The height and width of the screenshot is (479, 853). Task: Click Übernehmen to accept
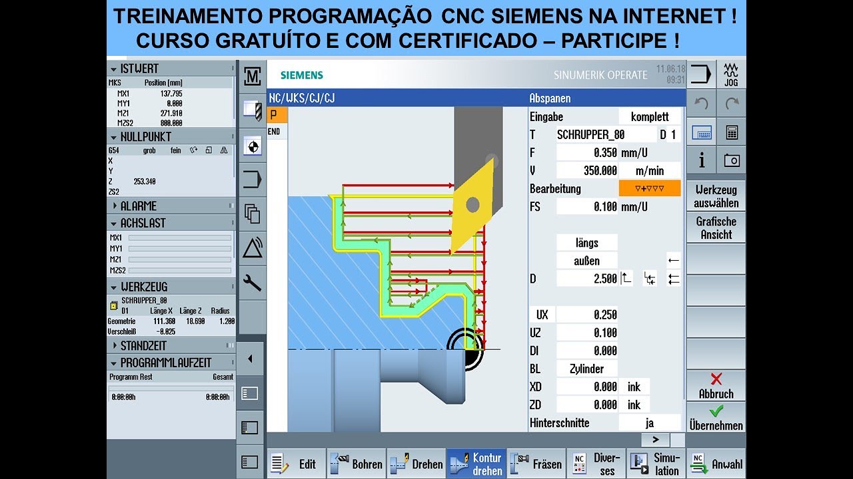[x=716, y=417]
